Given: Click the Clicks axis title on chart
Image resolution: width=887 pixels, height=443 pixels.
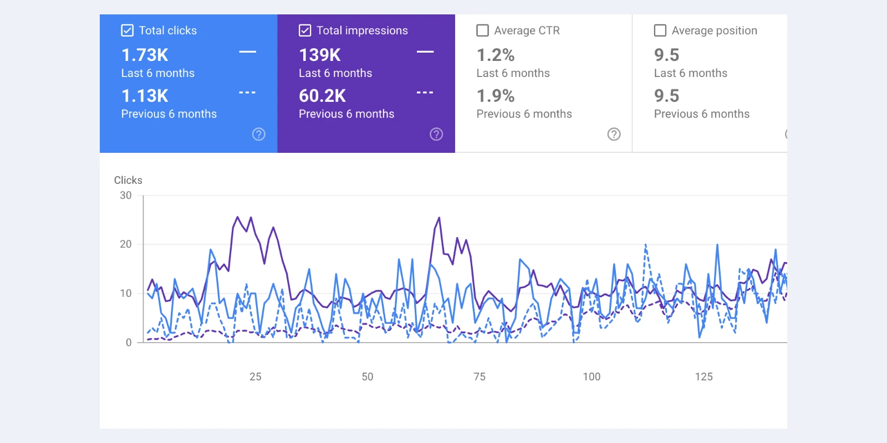Looking at the screenshot, I should [128, 180].
